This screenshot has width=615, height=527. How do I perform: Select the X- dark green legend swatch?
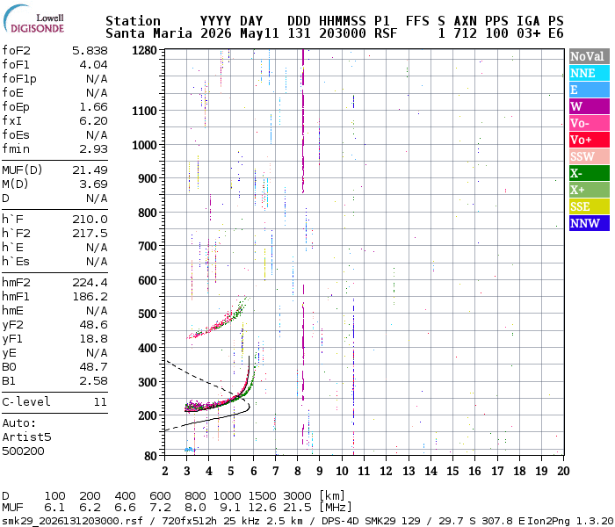[590, 173]
